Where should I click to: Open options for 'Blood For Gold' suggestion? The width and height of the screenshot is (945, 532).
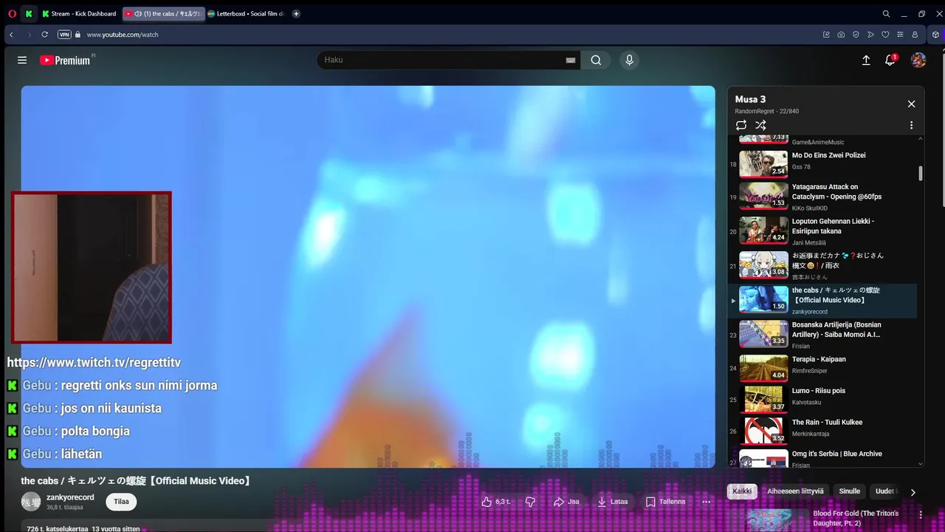(x=921, y=514)
